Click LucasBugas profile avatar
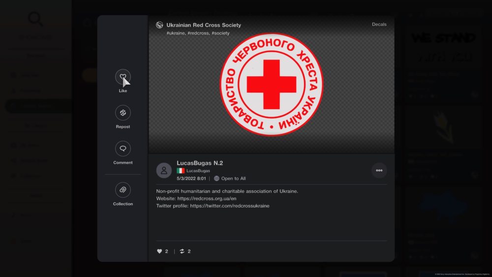492x277 pixels. tap(164, 170)
